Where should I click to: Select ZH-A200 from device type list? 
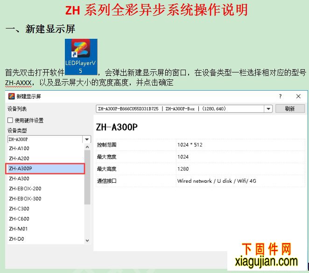tap(46, 158)
